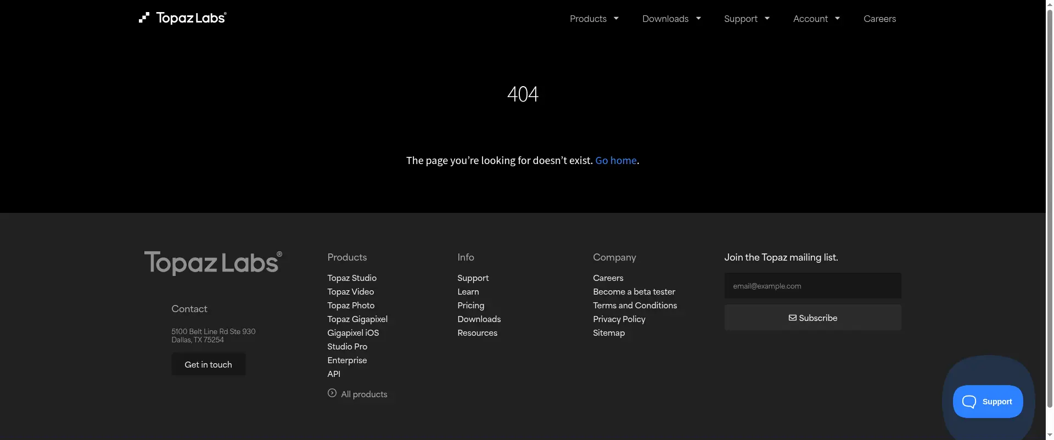Viewport: 1054px width, 440px height.
Task: Open the Pricing link in Info section
Action: point(470,306)
